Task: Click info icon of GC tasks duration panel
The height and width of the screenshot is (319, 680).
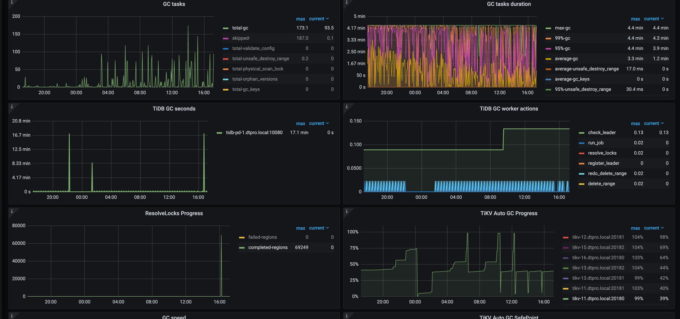Action: click(x=346, y=2)
